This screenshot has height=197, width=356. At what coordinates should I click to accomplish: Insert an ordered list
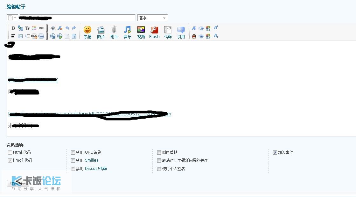point(27,36)
